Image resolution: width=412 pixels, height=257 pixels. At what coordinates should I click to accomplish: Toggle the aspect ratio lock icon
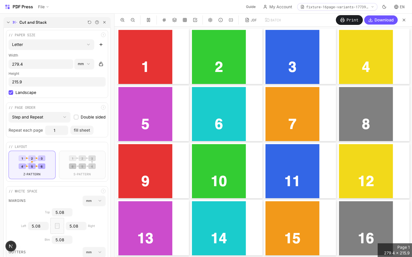point(101,64)
